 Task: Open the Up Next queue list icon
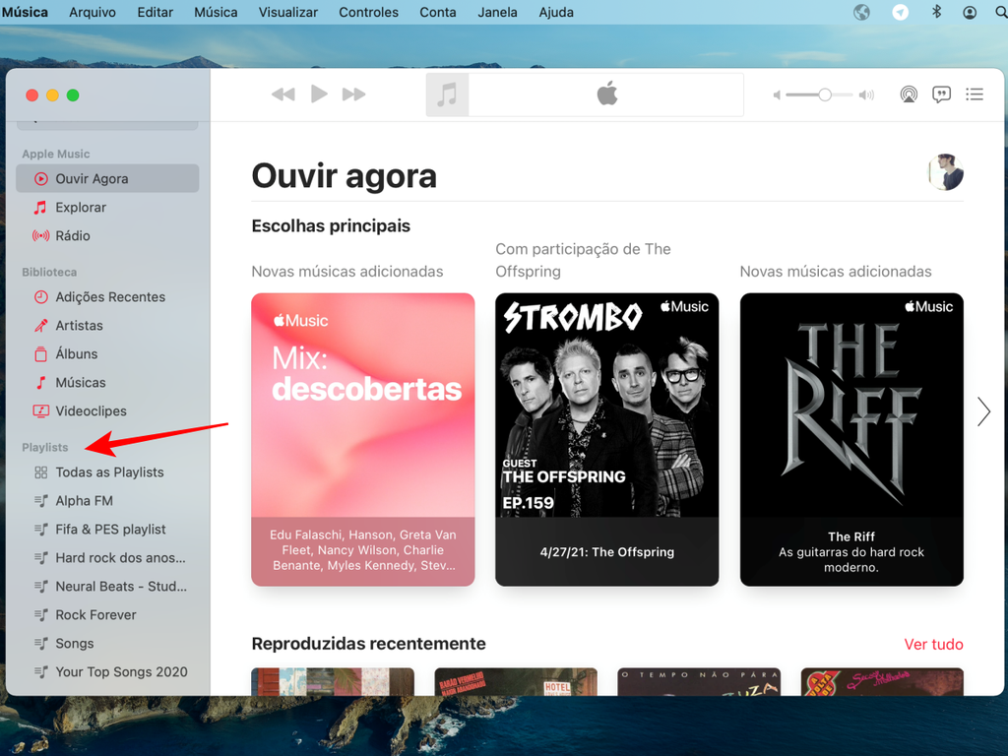pos(975,94)
